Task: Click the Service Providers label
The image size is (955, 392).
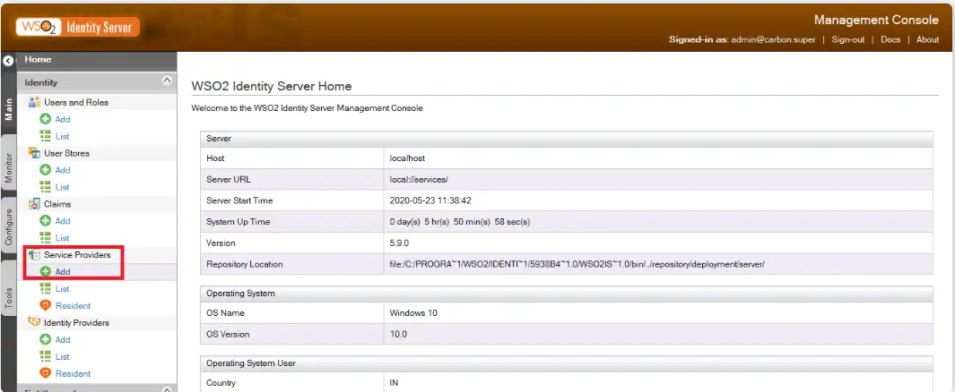Action: 77,255
